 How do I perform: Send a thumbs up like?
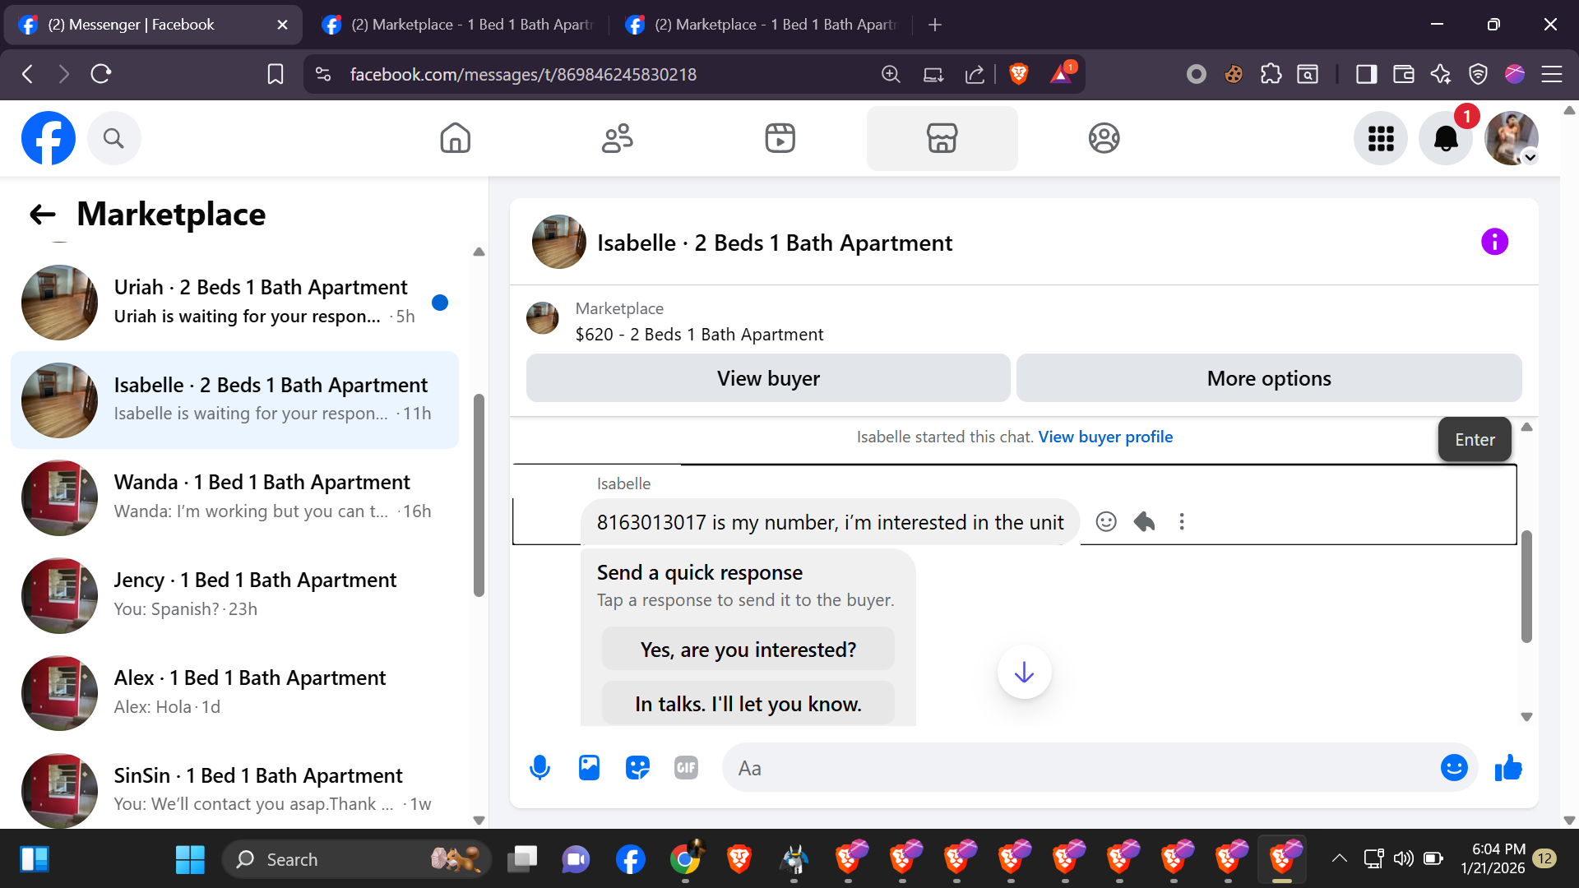click(1508, 768)
